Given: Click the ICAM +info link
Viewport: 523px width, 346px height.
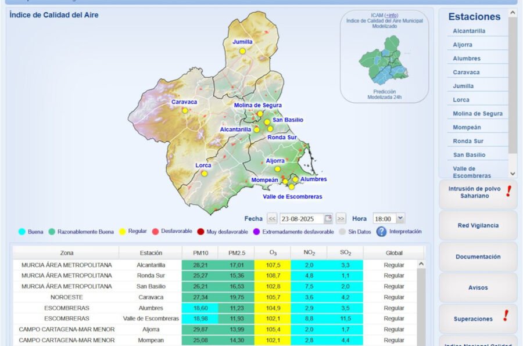Looking at the screenshot, I should click(x=392, y=15).
